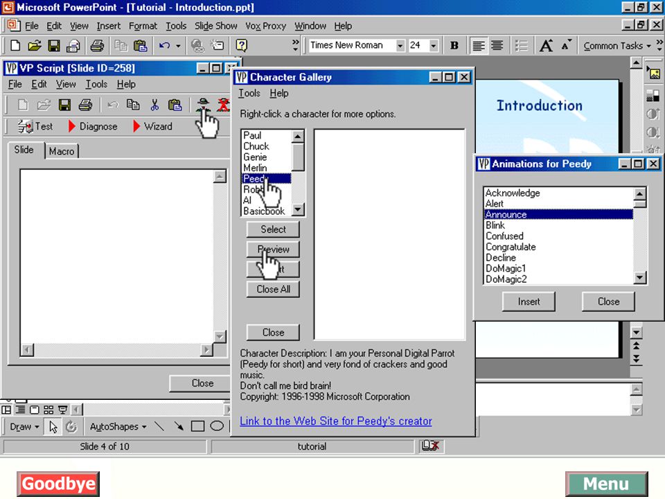
Task: Click the Print icon in VP Script toolbar
Action: point(85,105)
